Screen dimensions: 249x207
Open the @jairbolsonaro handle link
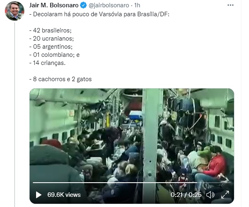pos(109,5)
